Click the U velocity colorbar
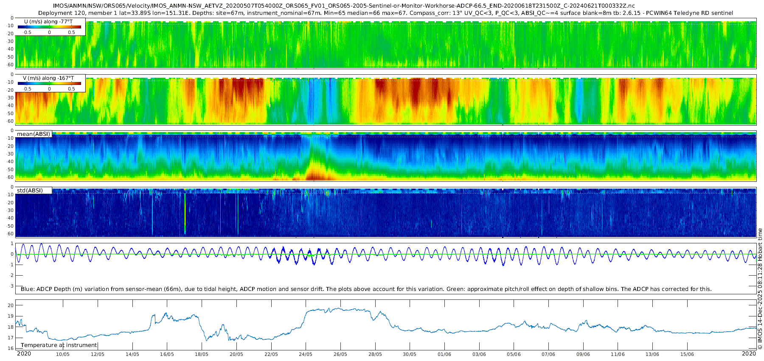Screen dimensions: 764x361 tap(49, 27)
